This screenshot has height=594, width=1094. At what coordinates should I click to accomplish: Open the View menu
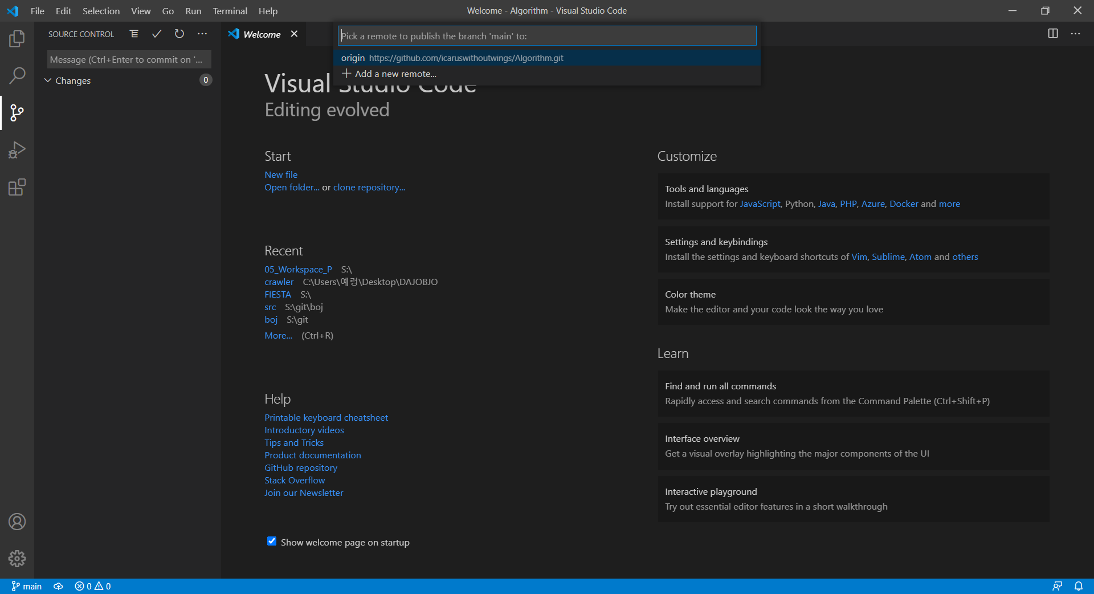(141, 11)
